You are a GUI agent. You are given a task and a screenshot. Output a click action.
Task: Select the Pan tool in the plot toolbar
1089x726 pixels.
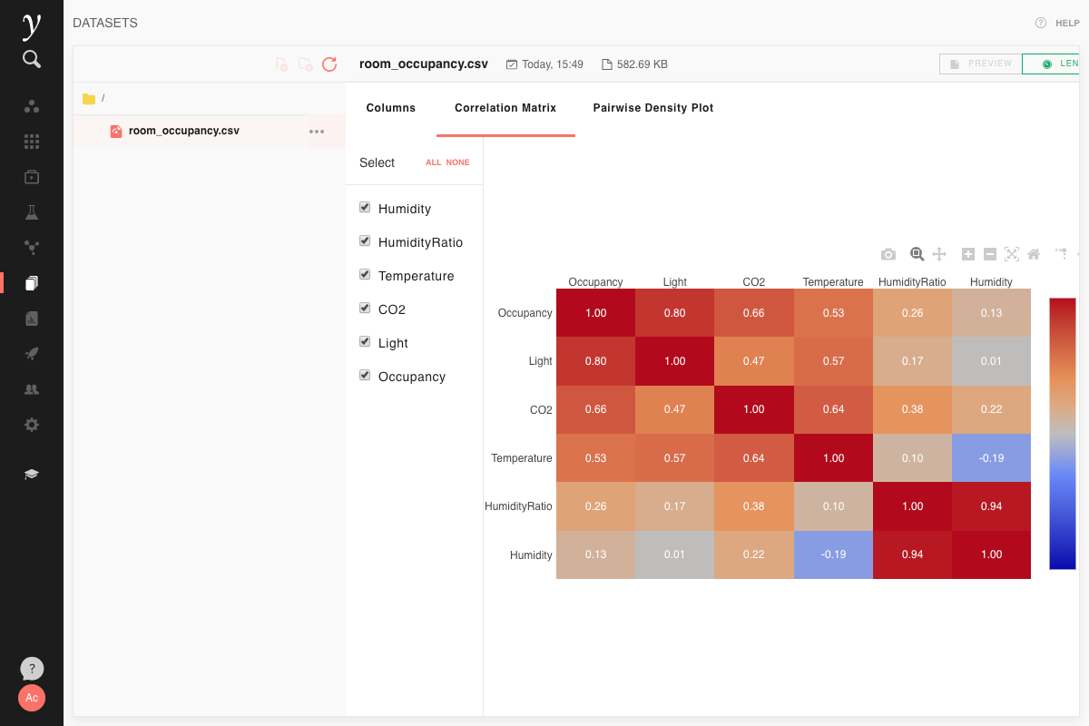point(939,254)
